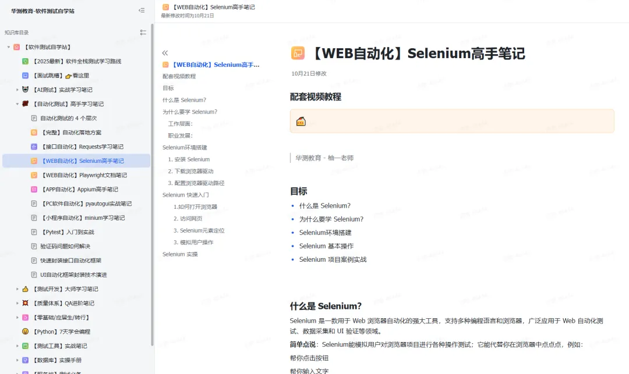
Task: Click document icon of 【小程序自动化】minium学习笔记
Action: click(34, 218)
